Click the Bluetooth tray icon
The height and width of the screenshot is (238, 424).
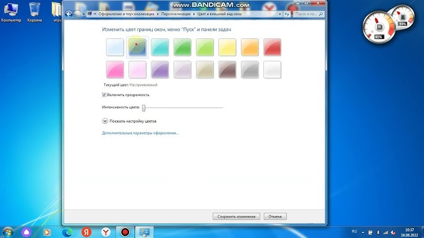coord(378,232)
